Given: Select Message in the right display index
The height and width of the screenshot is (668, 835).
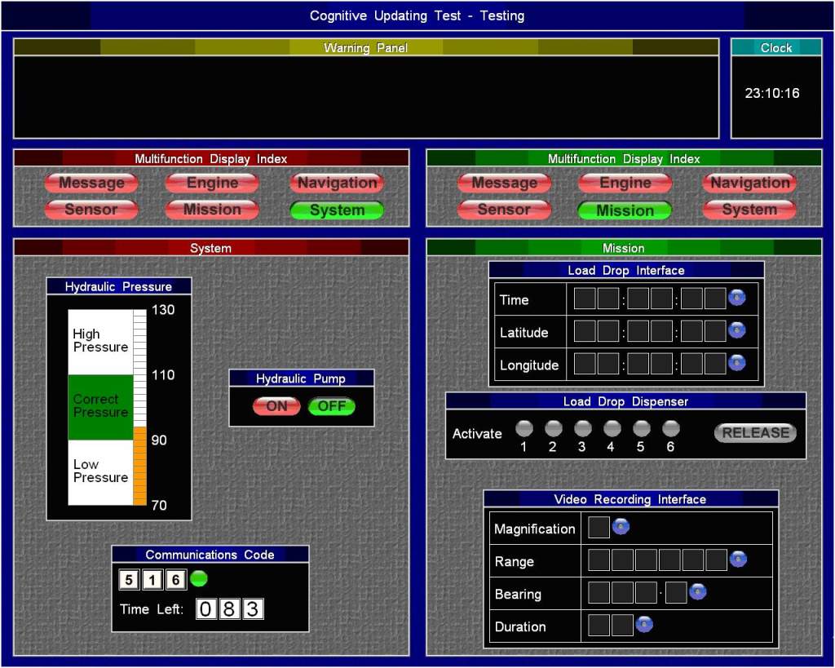Looking at the screenshot, I should pyautogui.click(x=504, y=183).
